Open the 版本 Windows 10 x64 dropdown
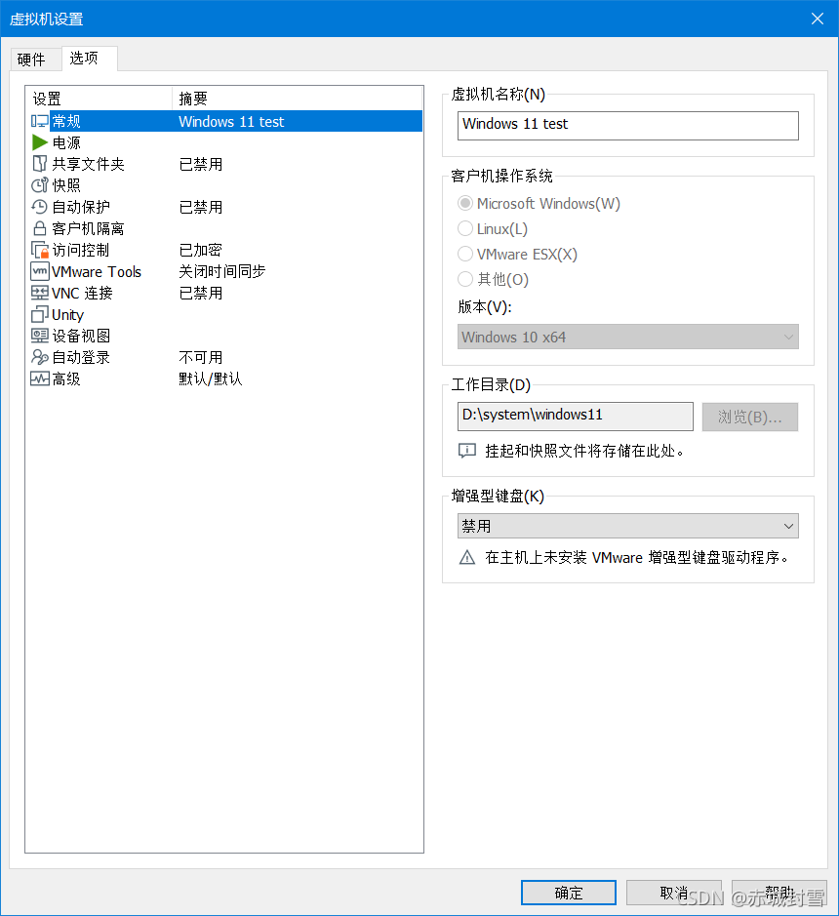Image resolution: width=839 pixels, height=916 pixels. (628, 338)
